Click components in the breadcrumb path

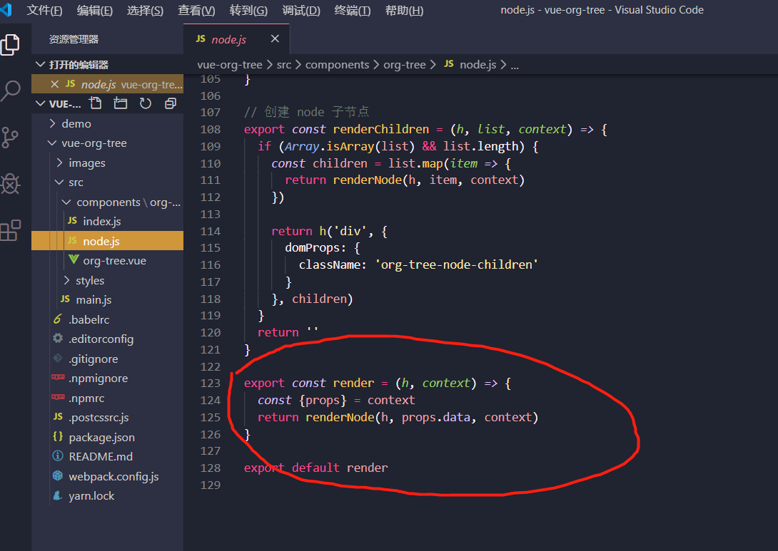[x=337, y=64]
